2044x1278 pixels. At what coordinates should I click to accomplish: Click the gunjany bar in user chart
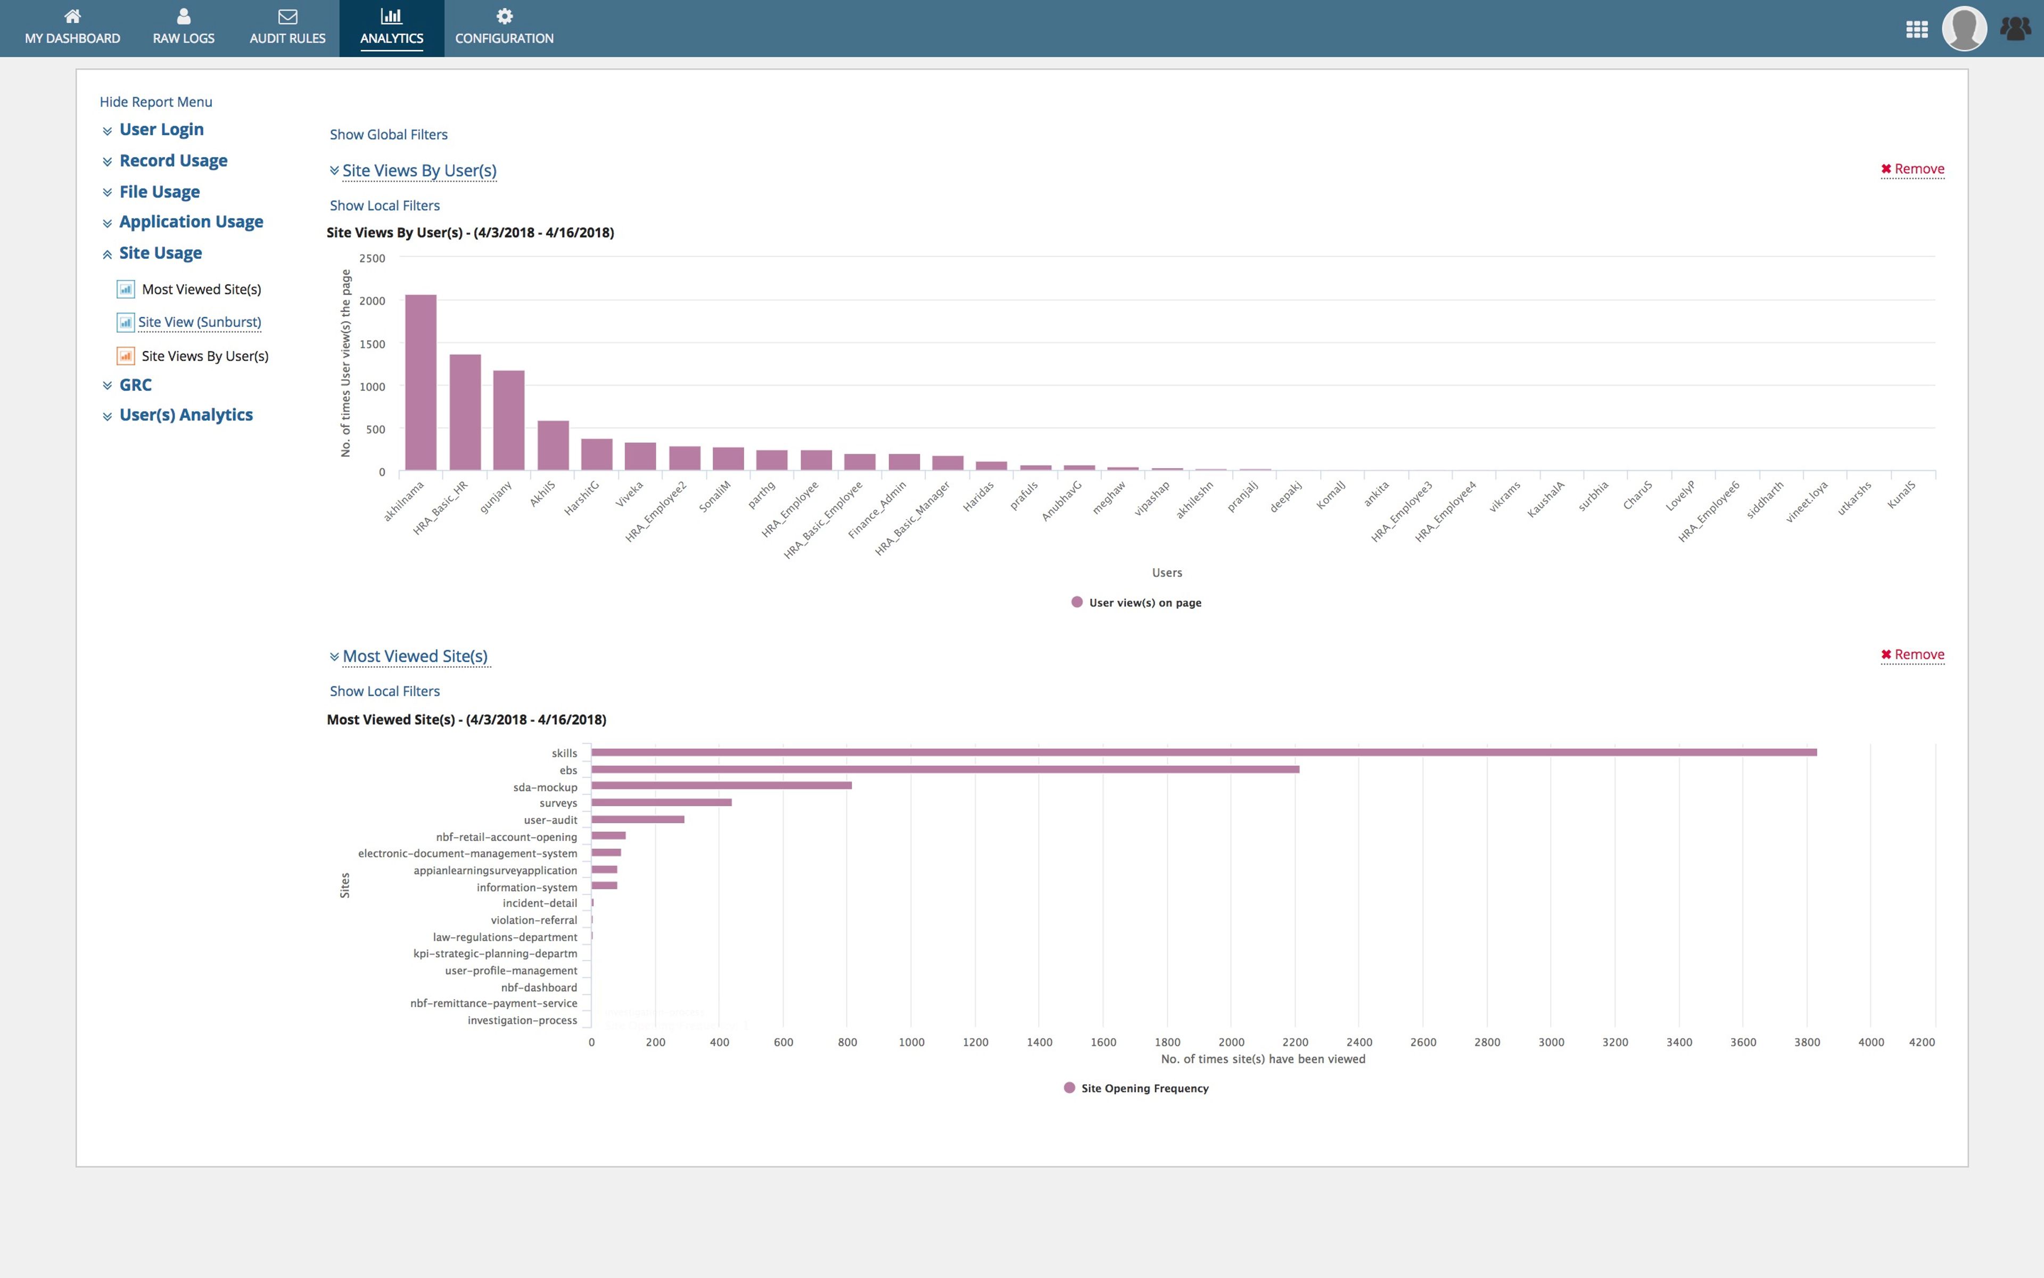pyautogui.click(x=508, y=420)
